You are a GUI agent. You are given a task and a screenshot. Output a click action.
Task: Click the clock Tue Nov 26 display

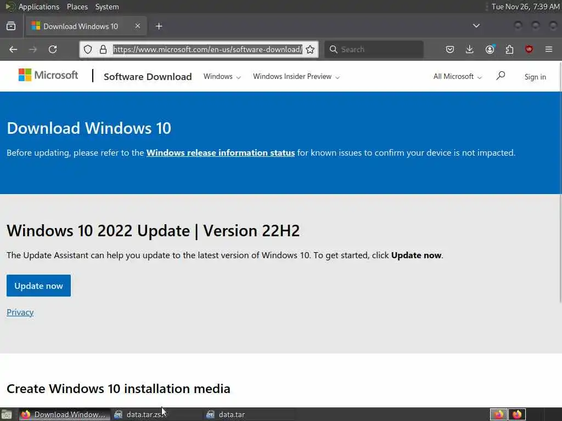click(525, 7)
